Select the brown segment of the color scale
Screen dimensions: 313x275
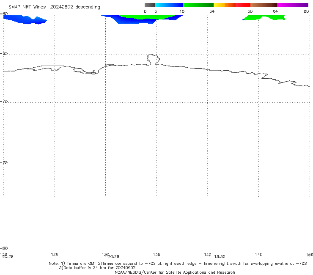click(264, 5)
